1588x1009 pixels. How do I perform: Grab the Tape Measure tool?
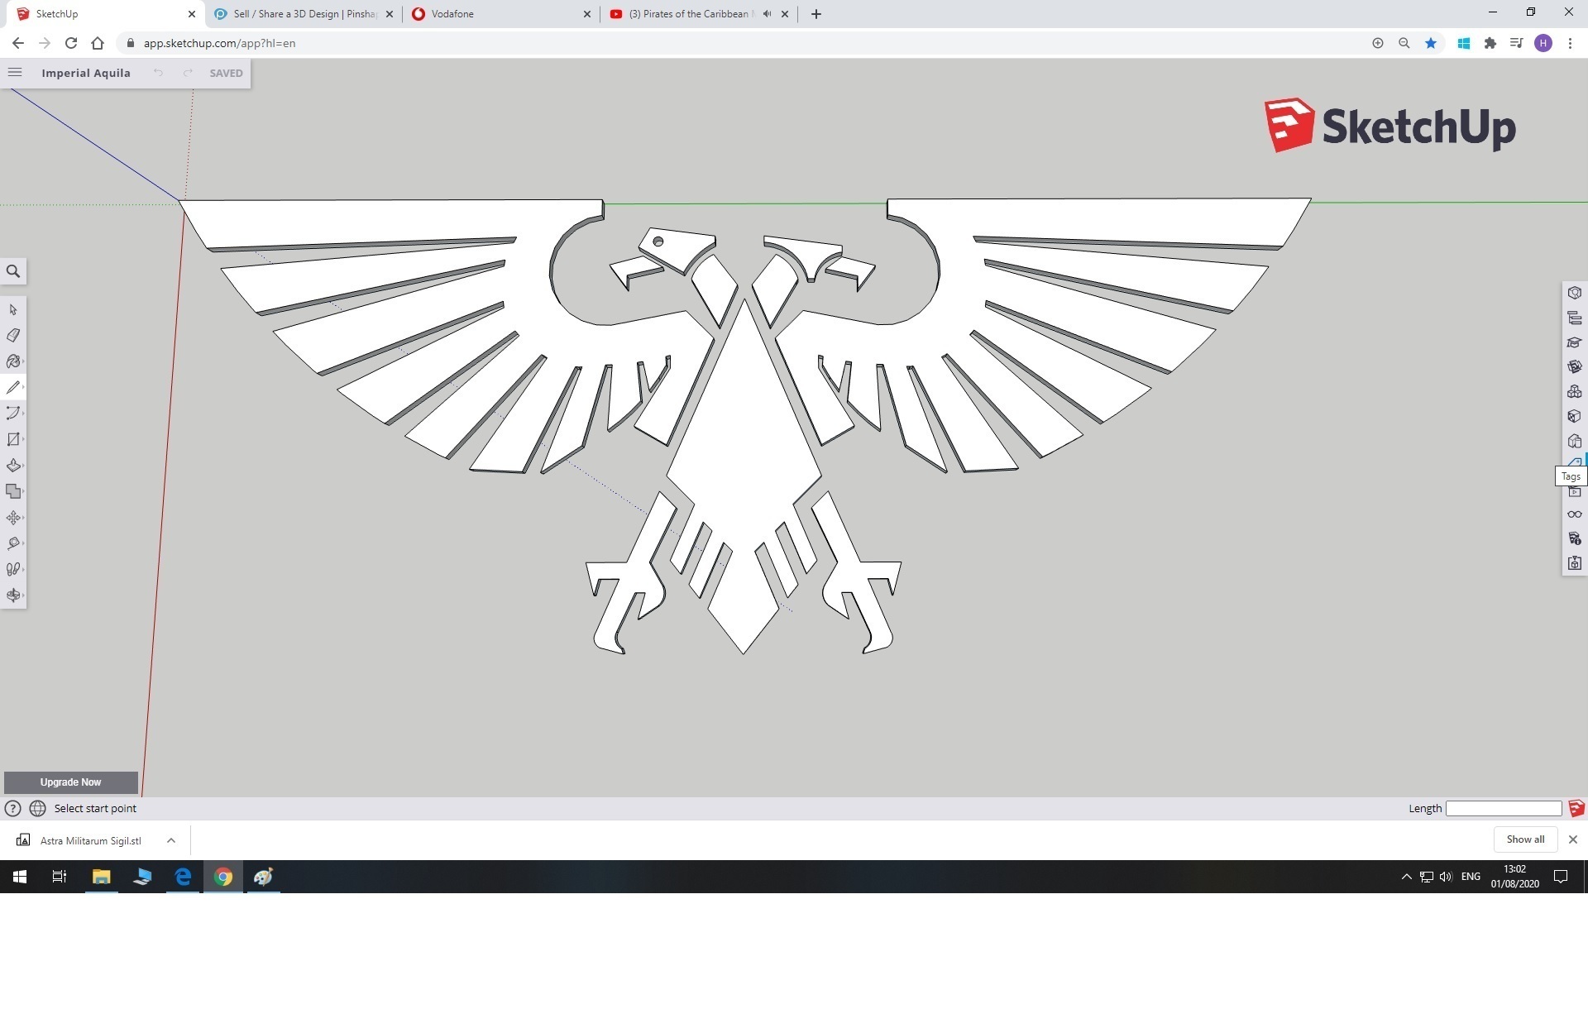pyautogui.click(x=13, y=543)
